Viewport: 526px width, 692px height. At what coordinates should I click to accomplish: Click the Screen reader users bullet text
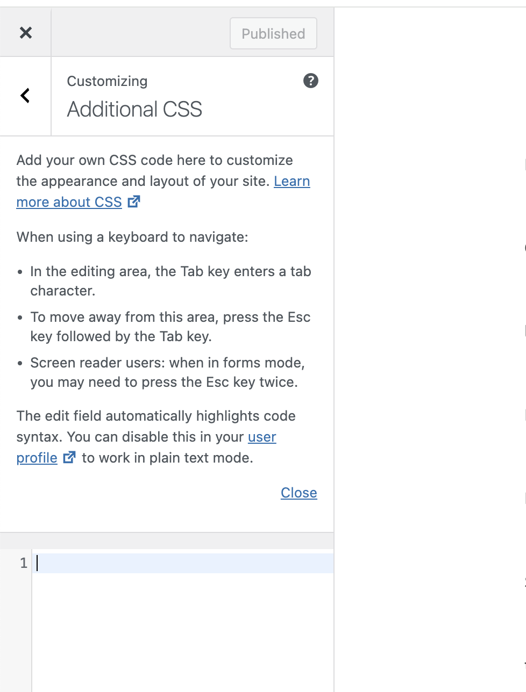click(167, 372)
